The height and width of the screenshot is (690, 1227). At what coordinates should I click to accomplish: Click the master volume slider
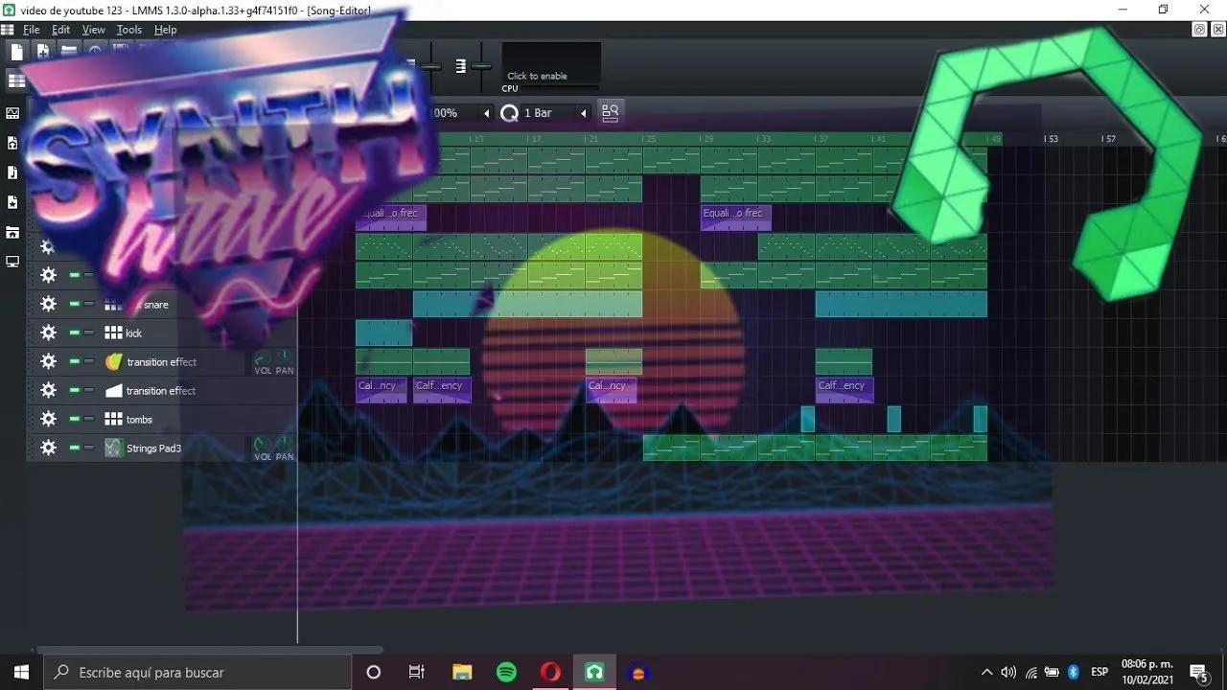[x=432, y=65]
